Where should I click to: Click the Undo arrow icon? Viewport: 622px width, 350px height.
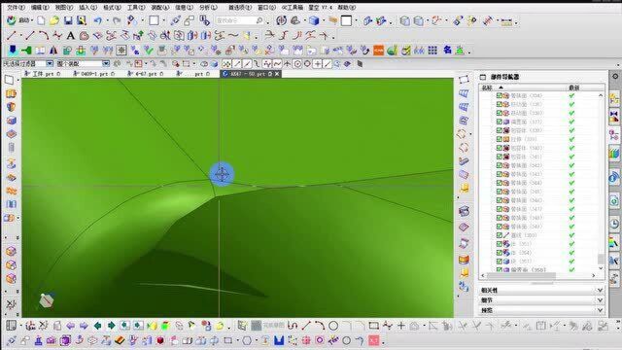click(x=98, y=20)
